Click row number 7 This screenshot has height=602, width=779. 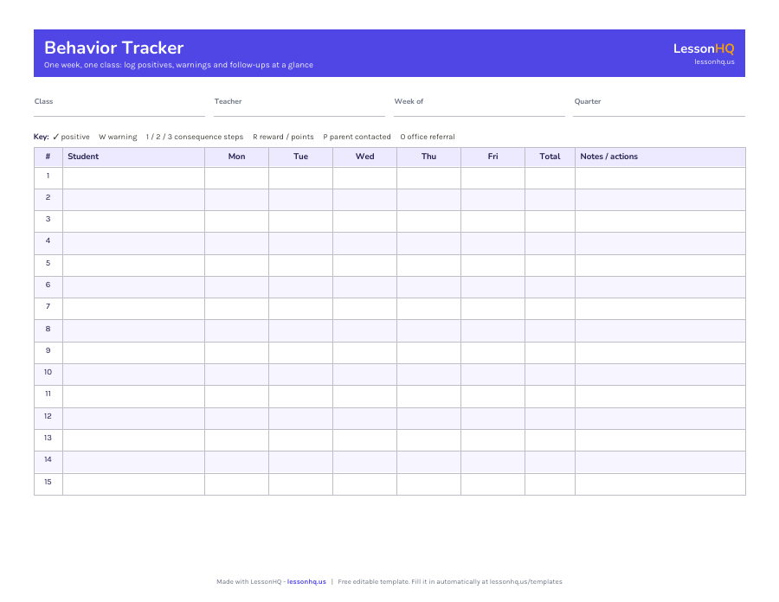click(48, 306)
